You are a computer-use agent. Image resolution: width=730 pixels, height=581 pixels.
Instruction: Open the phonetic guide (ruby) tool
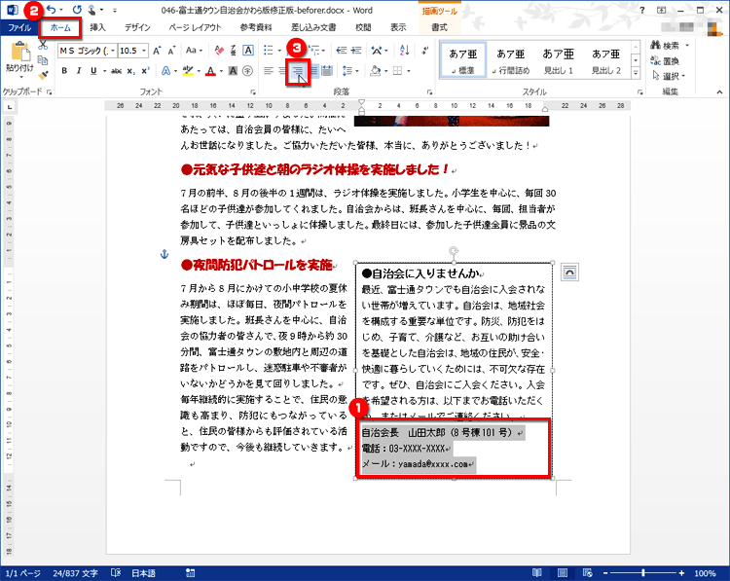tap(234, 51)
